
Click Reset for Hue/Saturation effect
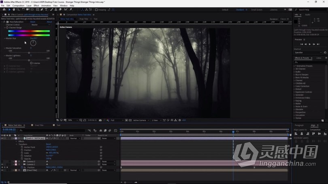click(32, 22)
